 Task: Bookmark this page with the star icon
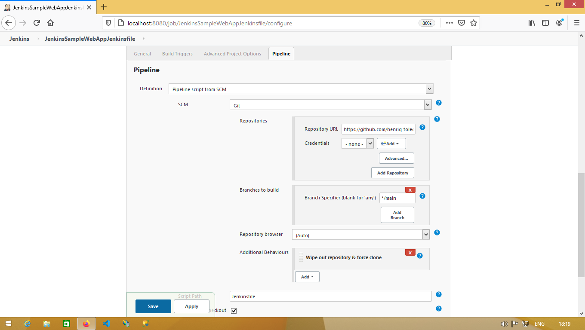coord(473,23)
